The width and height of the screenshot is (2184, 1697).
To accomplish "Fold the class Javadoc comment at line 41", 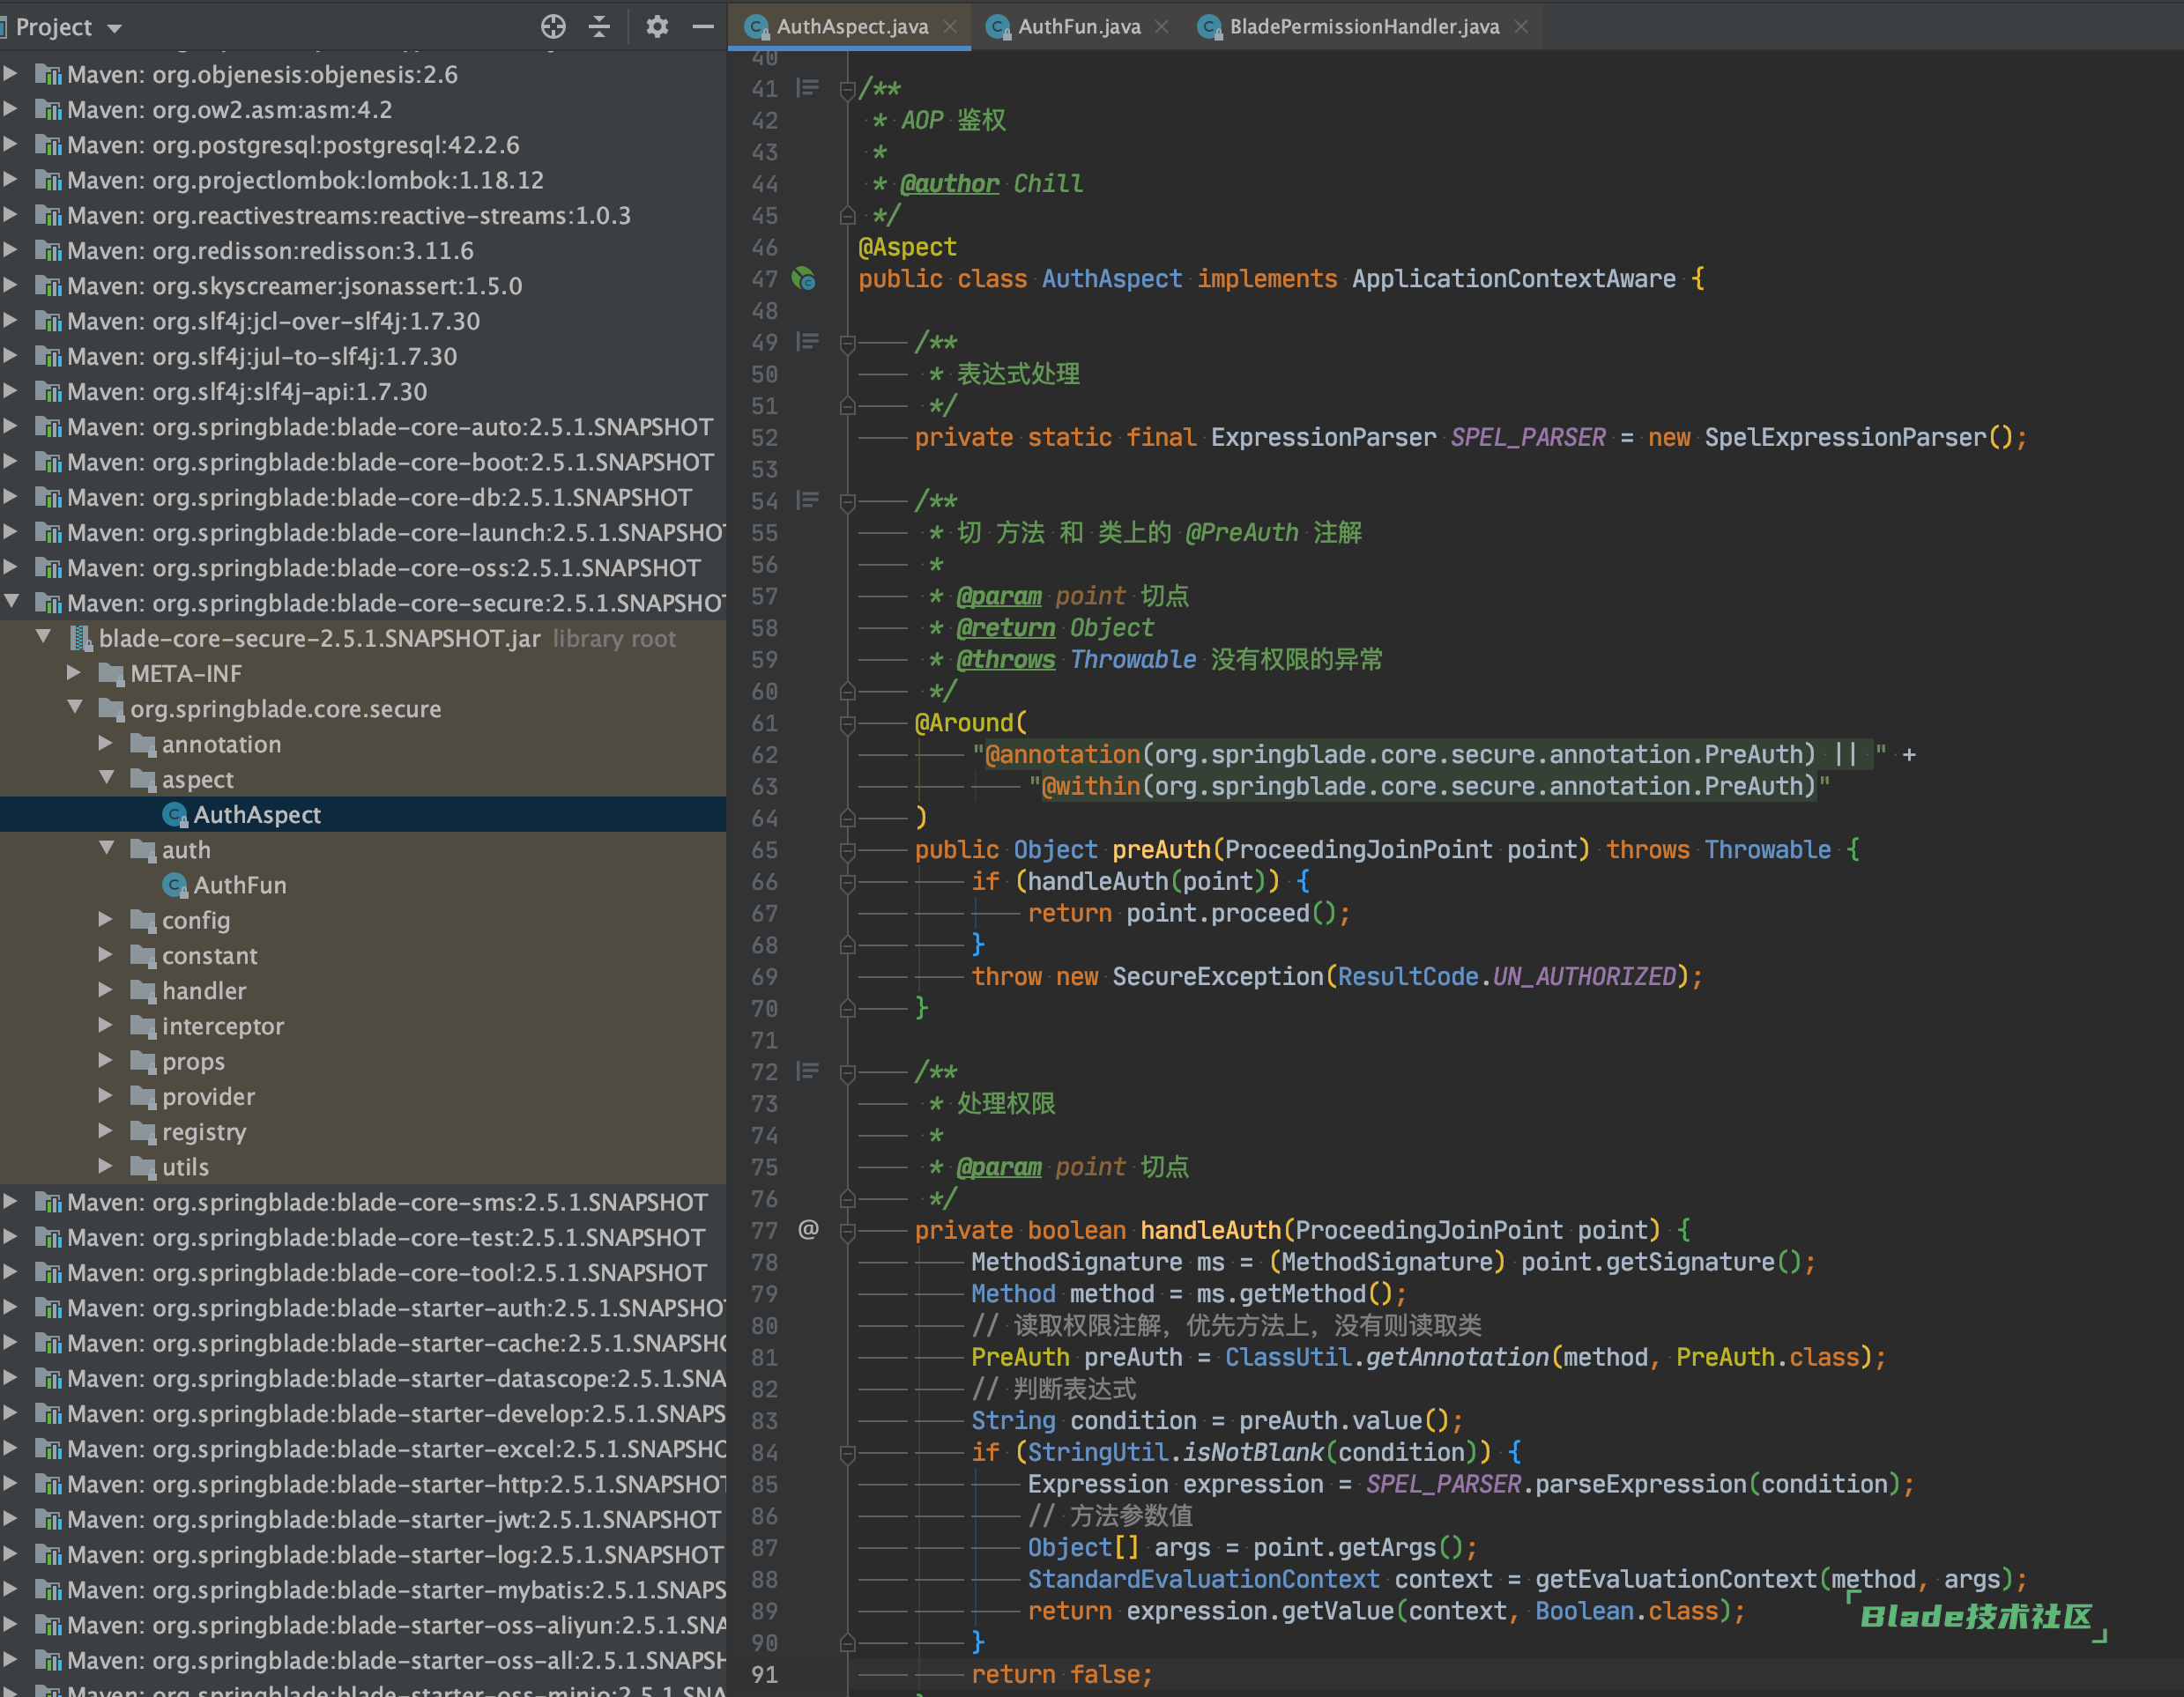I will tap(847, 90).
